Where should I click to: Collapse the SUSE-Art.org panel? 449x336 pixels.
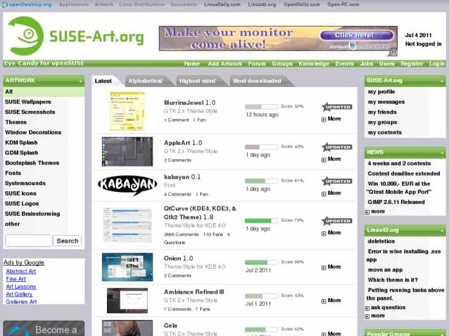coord(442,81)
